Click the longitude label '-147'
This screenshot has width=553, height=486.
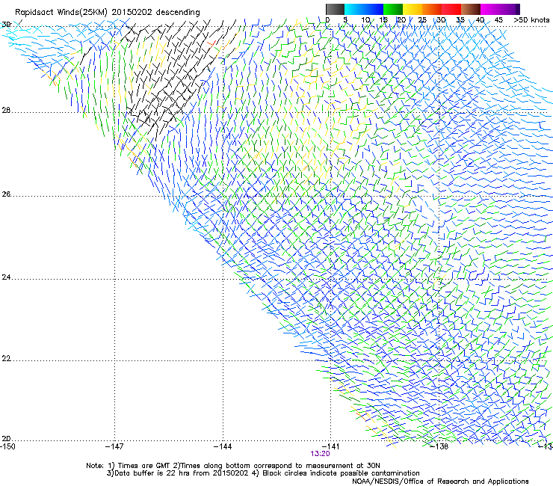click(x=114, y=446)
